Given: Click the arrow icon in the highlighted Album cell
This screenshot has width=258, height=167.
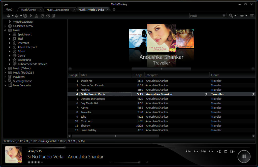Looking at the screenshot, I should 253,94.
